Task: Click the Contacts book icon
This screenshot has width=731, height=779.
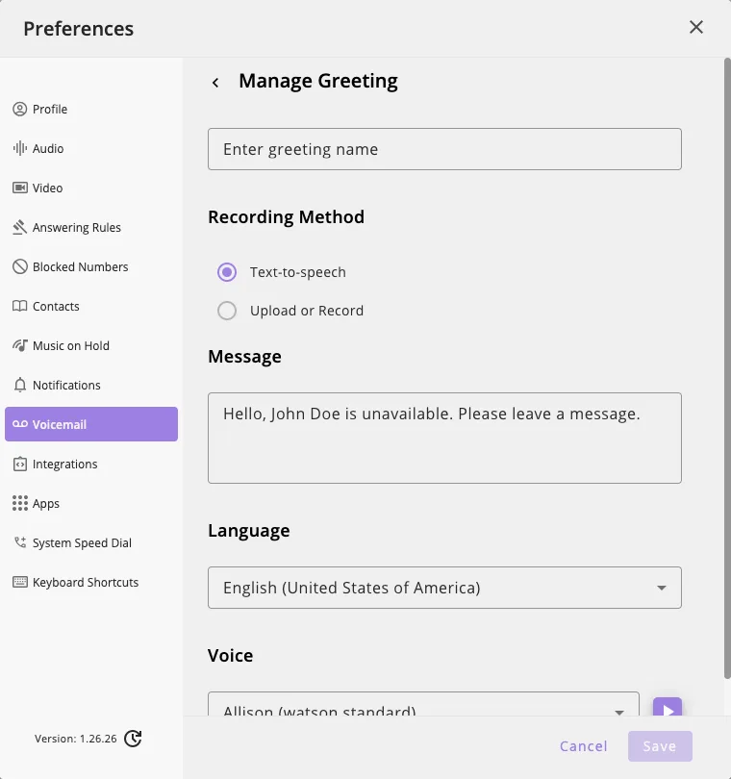Action: (20, 306)
